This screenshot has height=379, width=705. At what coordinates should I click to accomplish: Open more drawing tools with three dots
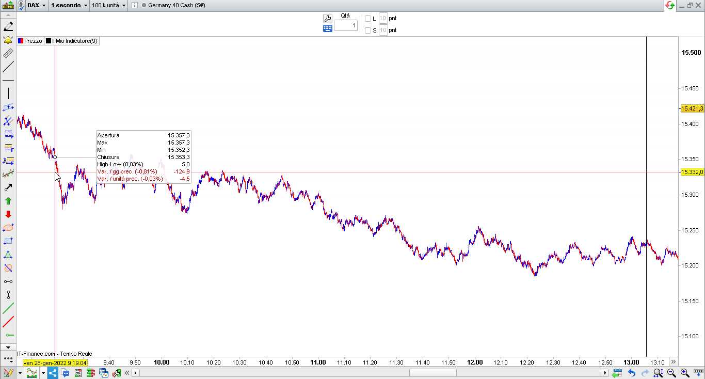pos(8,358)
